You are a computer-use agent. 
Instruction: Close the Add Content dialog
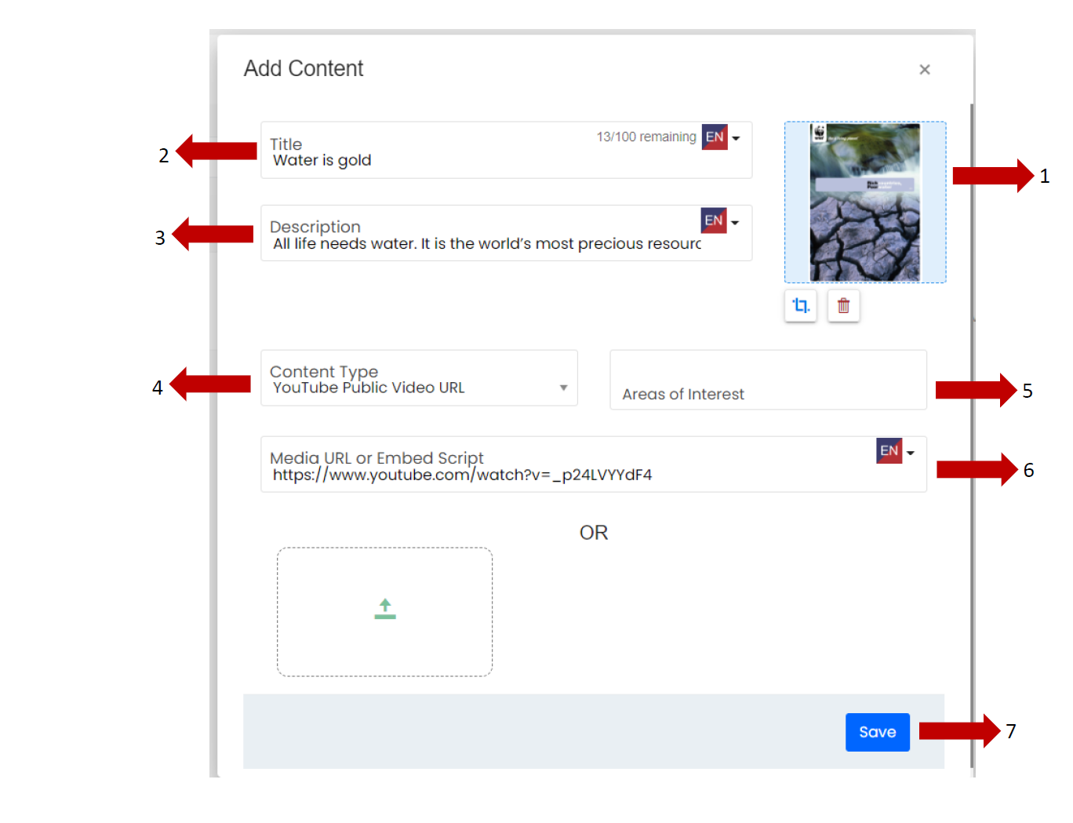click(924, 70)
